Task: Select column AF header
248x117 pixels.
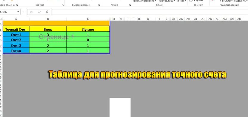Action: 174,19
